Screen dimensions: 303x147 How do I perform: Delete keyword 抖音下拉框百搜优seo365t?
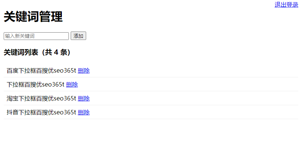click(x=84, y=112)
